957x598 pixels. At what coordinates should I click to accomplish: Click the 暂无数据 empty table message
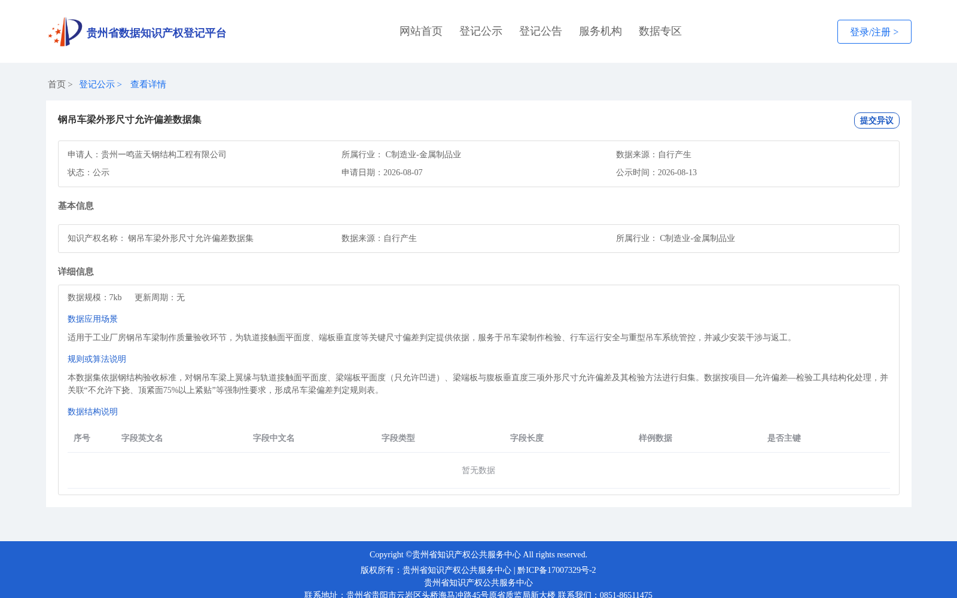478,470
